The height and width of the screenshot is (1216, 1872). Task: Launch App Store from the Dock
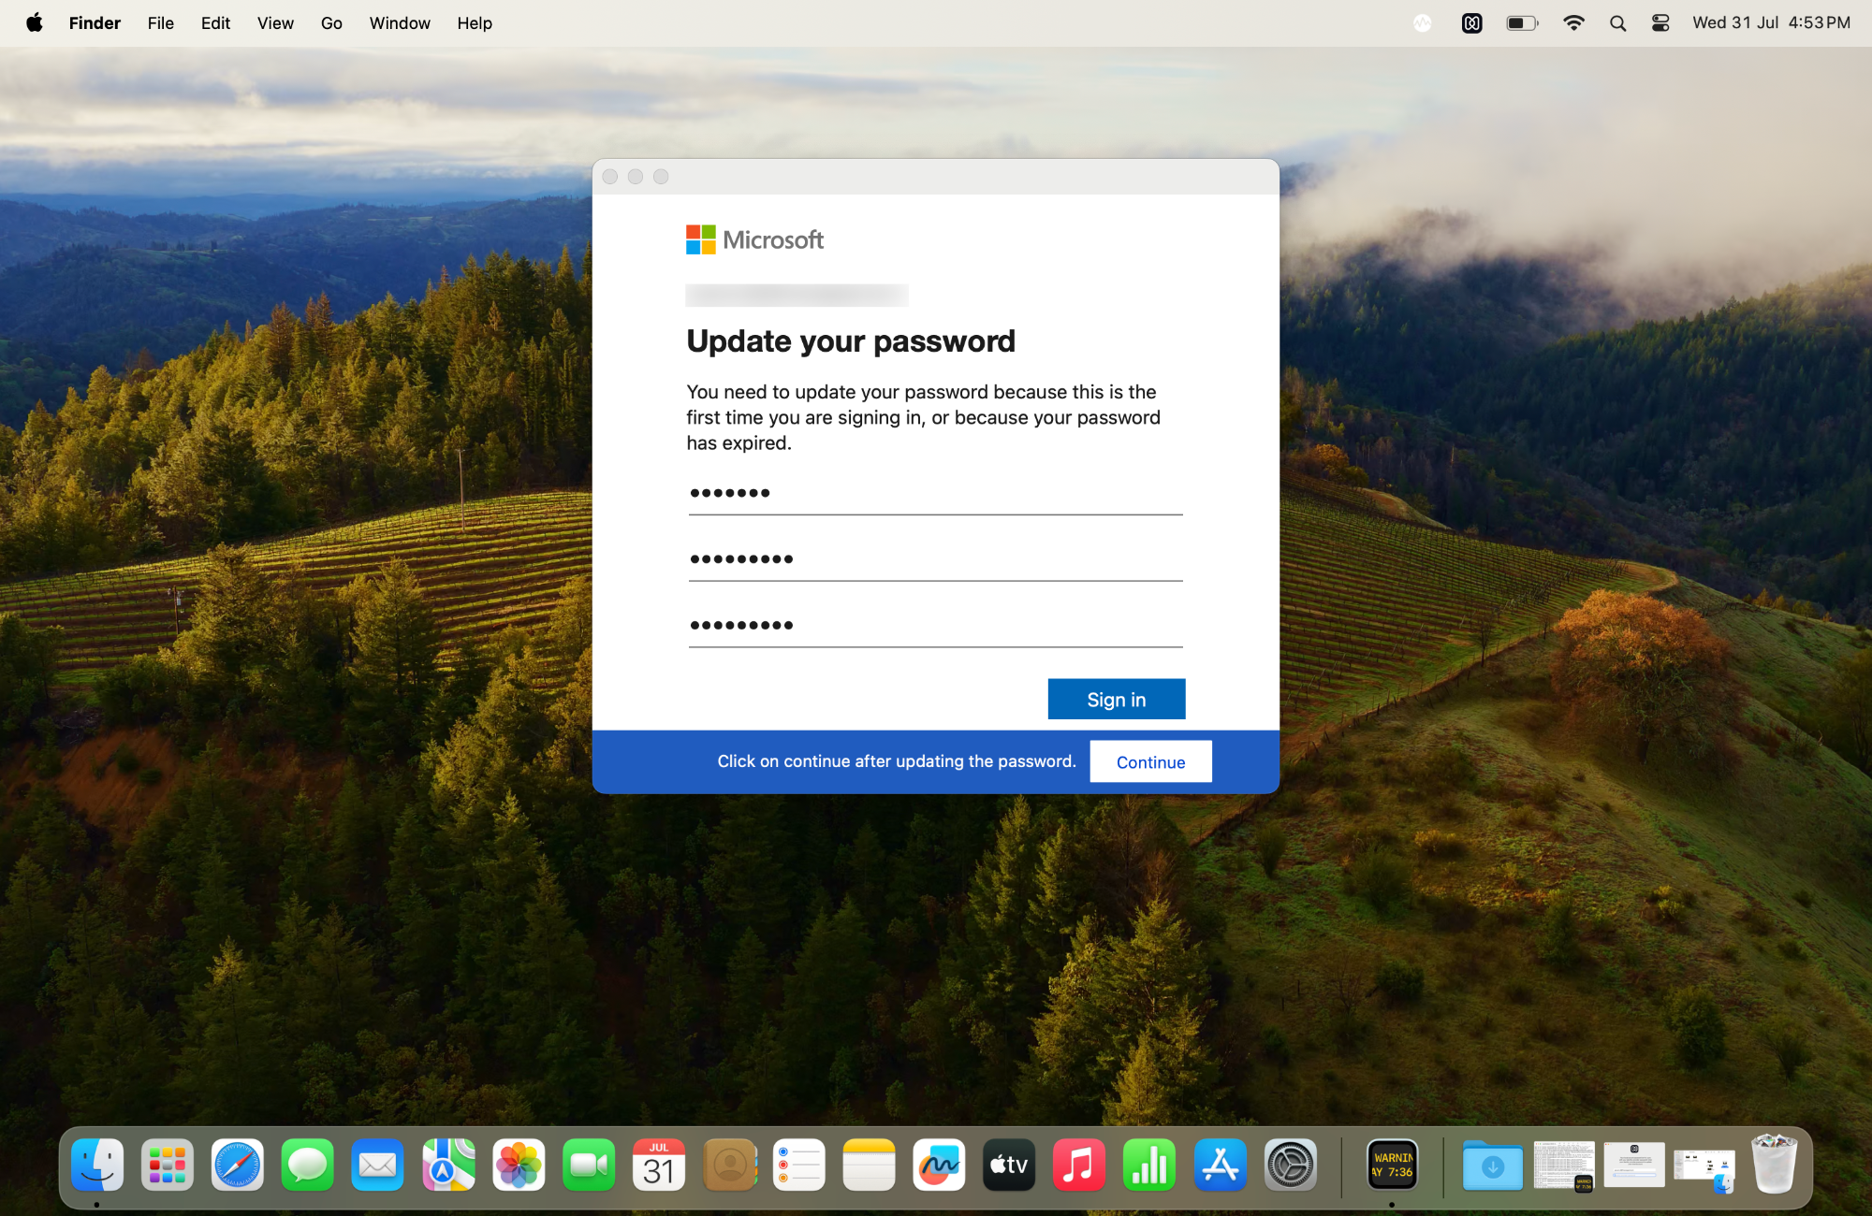pyautogui.click(x=1220, y=1165)
